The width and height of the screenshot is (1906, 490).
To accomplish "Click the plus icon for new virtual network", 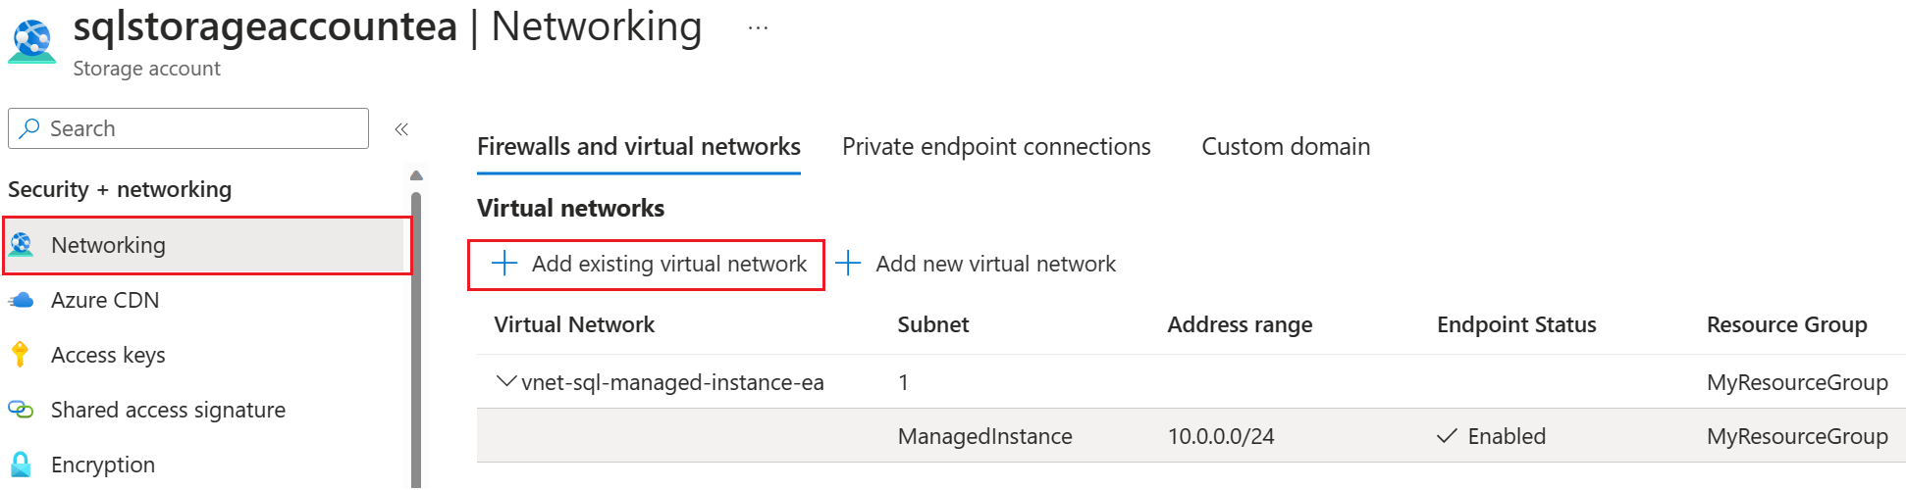I will click(848, 264).
